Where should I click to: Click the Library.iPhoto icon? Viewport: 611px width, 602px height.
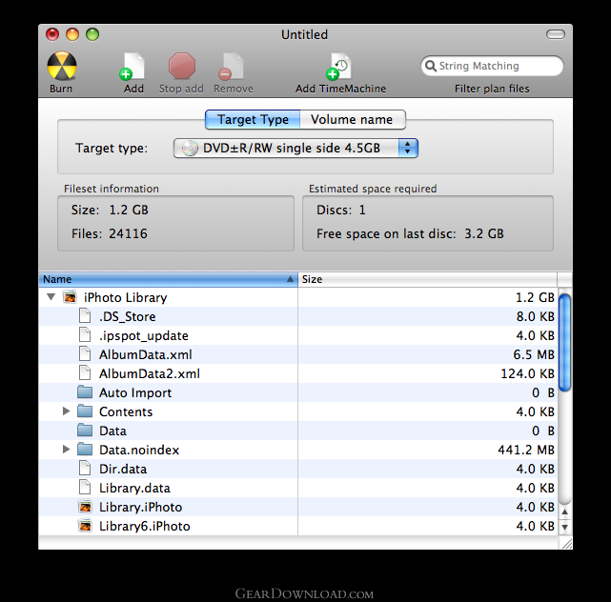[85, 507]
